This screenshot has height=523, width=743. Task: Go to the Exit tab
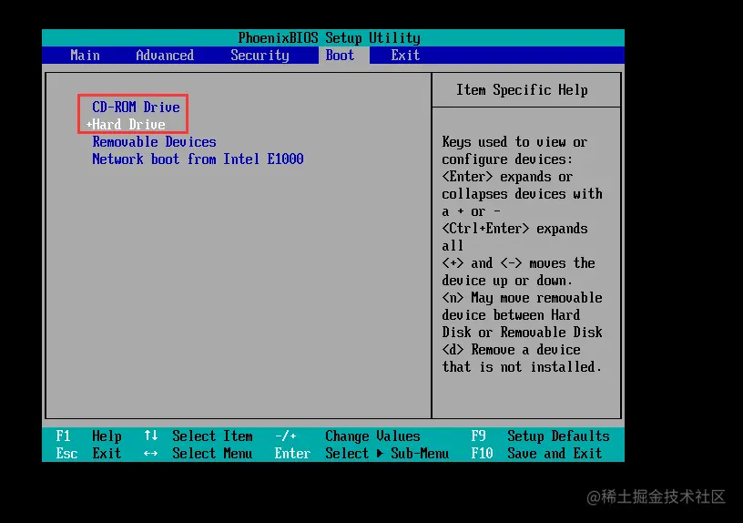[405, 56]
